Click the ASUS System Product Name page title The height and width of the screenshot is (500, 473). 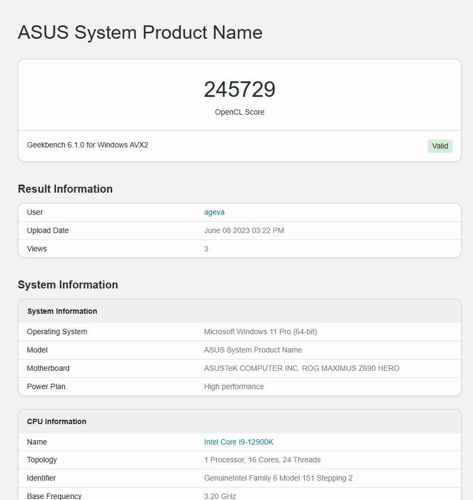(x=140, y=32)
